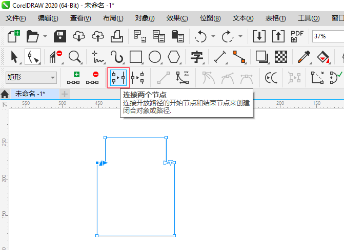Click the zoom level field showing 37%

tap(328, 36)
